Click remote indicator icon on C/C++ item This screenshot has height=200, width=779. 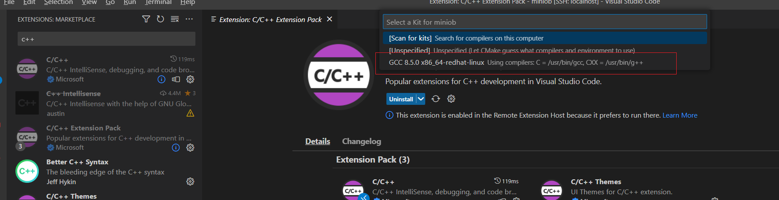click(176, 79)
